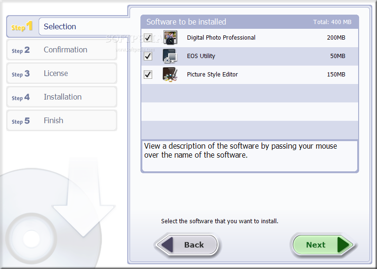
Task: Go to Step 1 Selection
Action: pyautogui.click(x=68, y=26)
